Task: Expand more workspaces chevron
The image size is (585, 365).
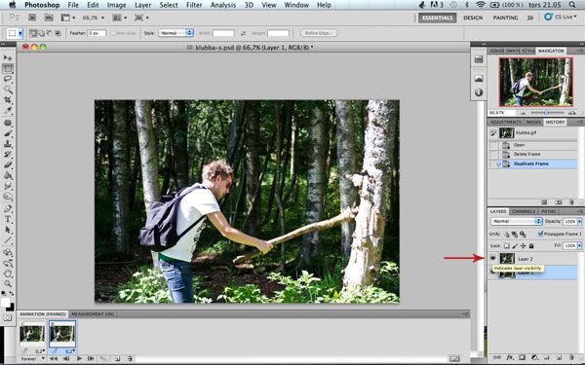Action: click(x=529, y=18)
